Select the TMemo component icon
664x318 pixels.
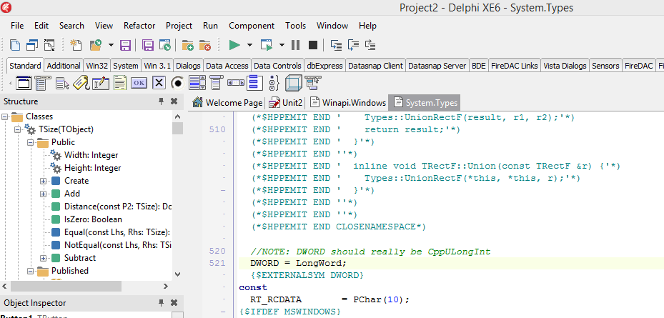[x=120, y=83]
